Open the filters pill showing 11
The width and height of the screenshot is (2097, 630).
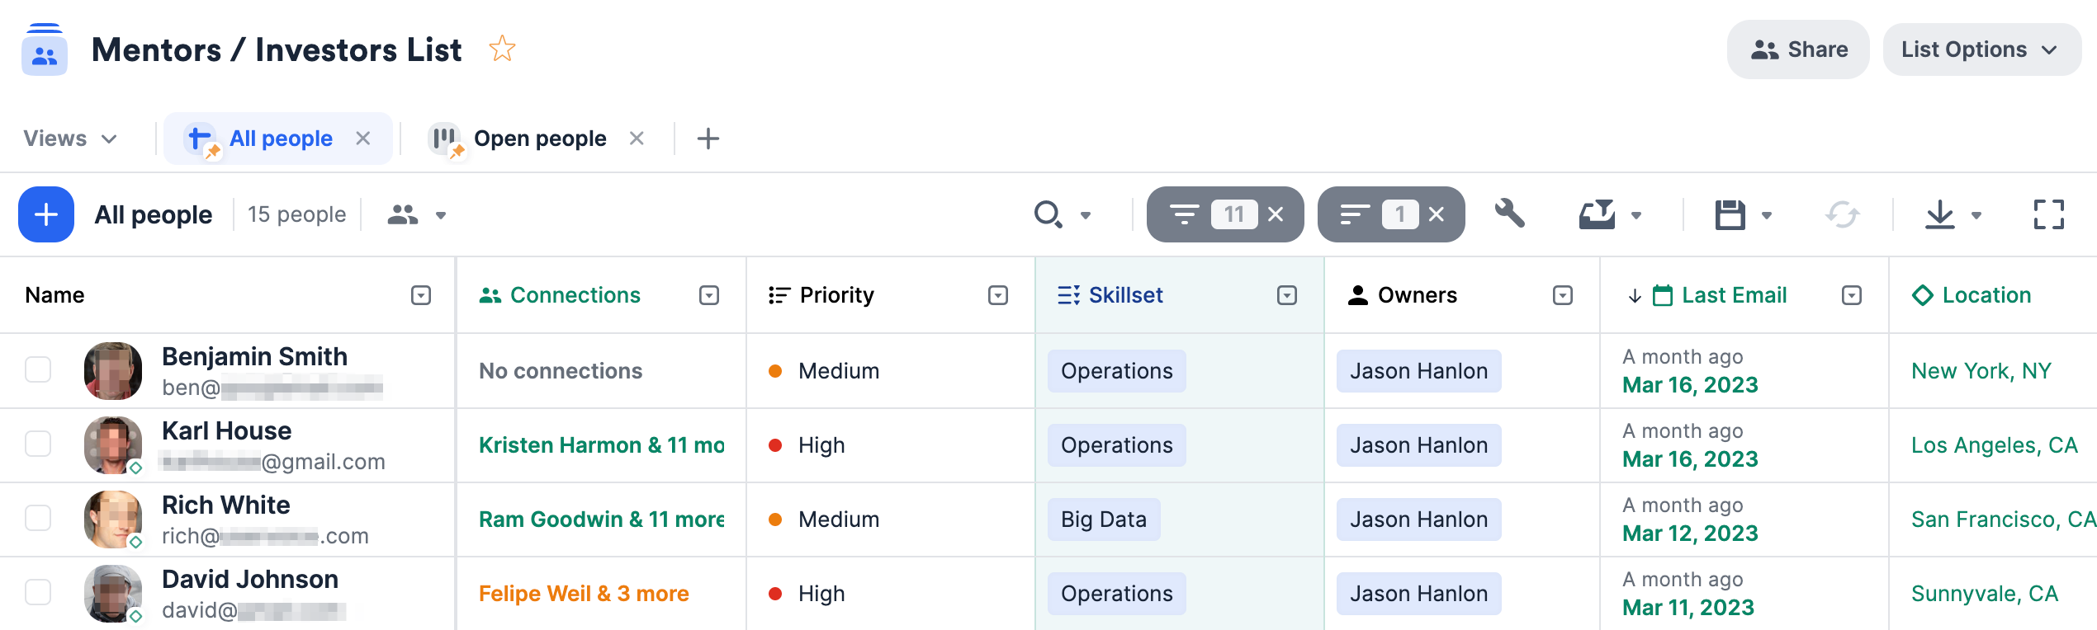click(x=1214, y=214)
